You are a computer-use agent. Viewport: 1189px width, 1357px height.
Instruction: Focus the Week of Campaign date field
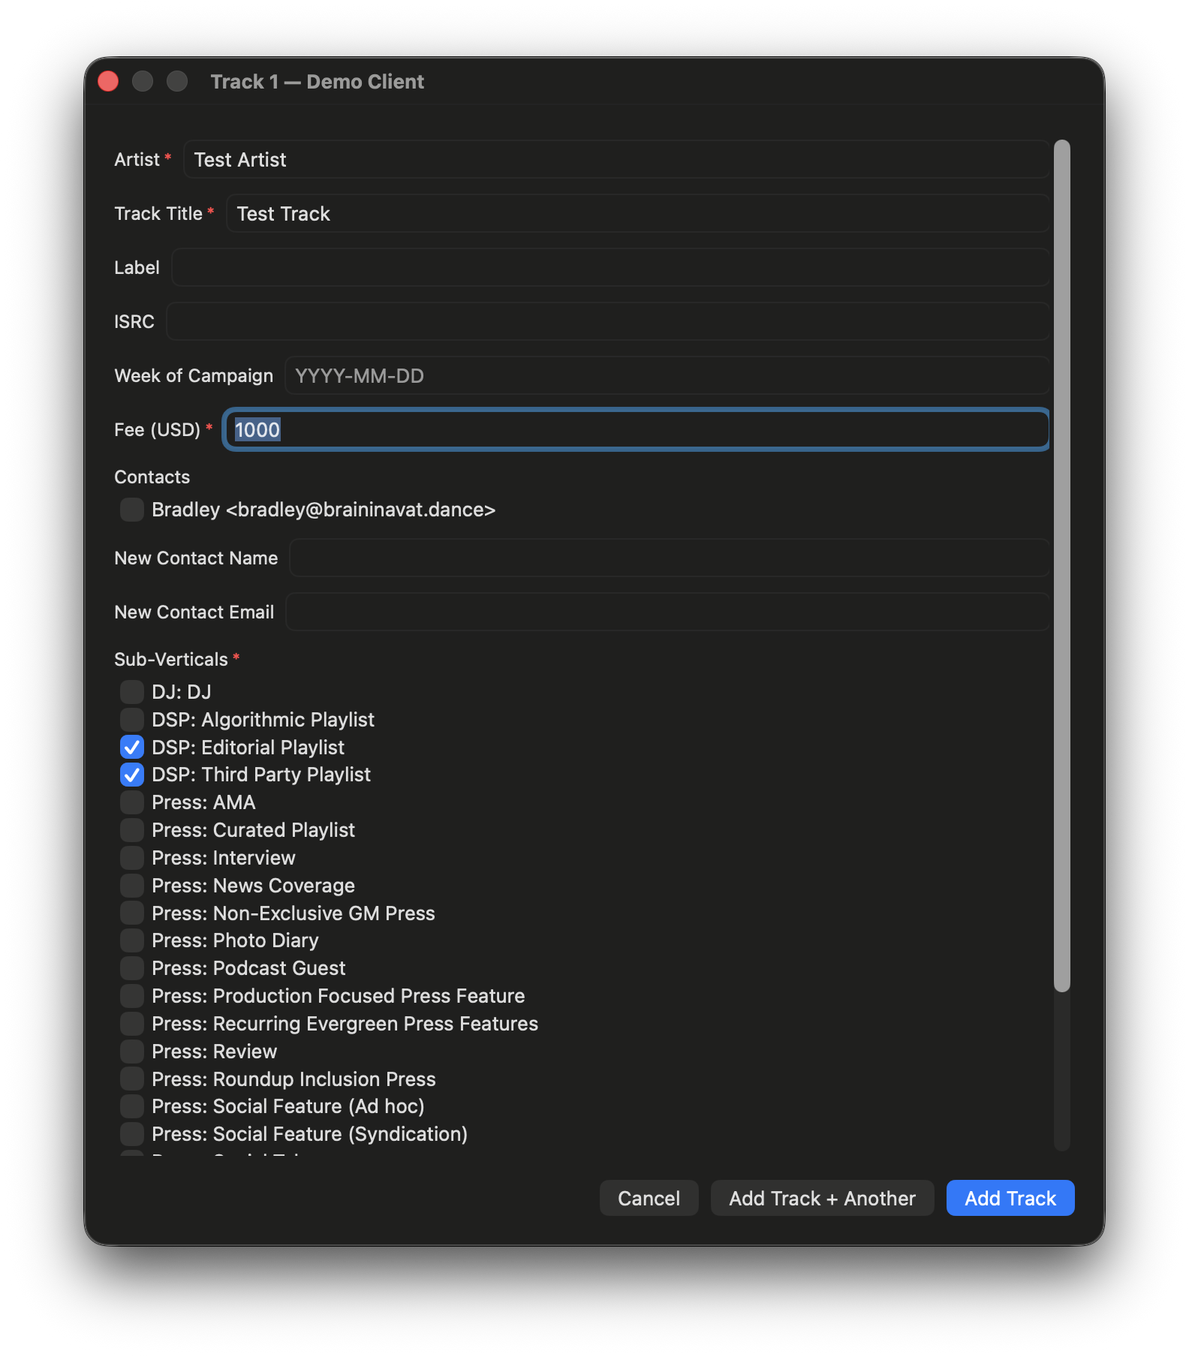pos(667,376)
